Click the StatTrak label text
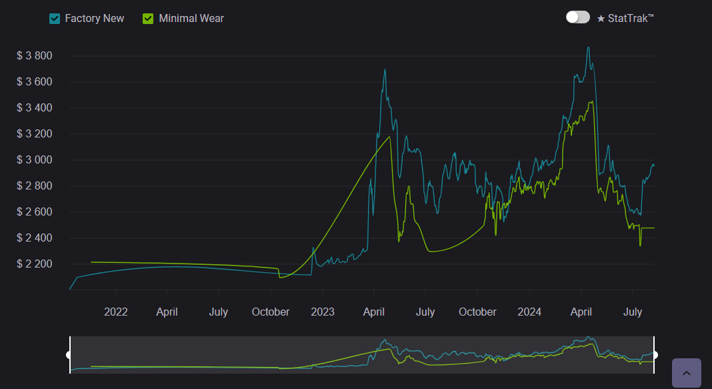Screen dimensions: 712x389 coord(625,18)
